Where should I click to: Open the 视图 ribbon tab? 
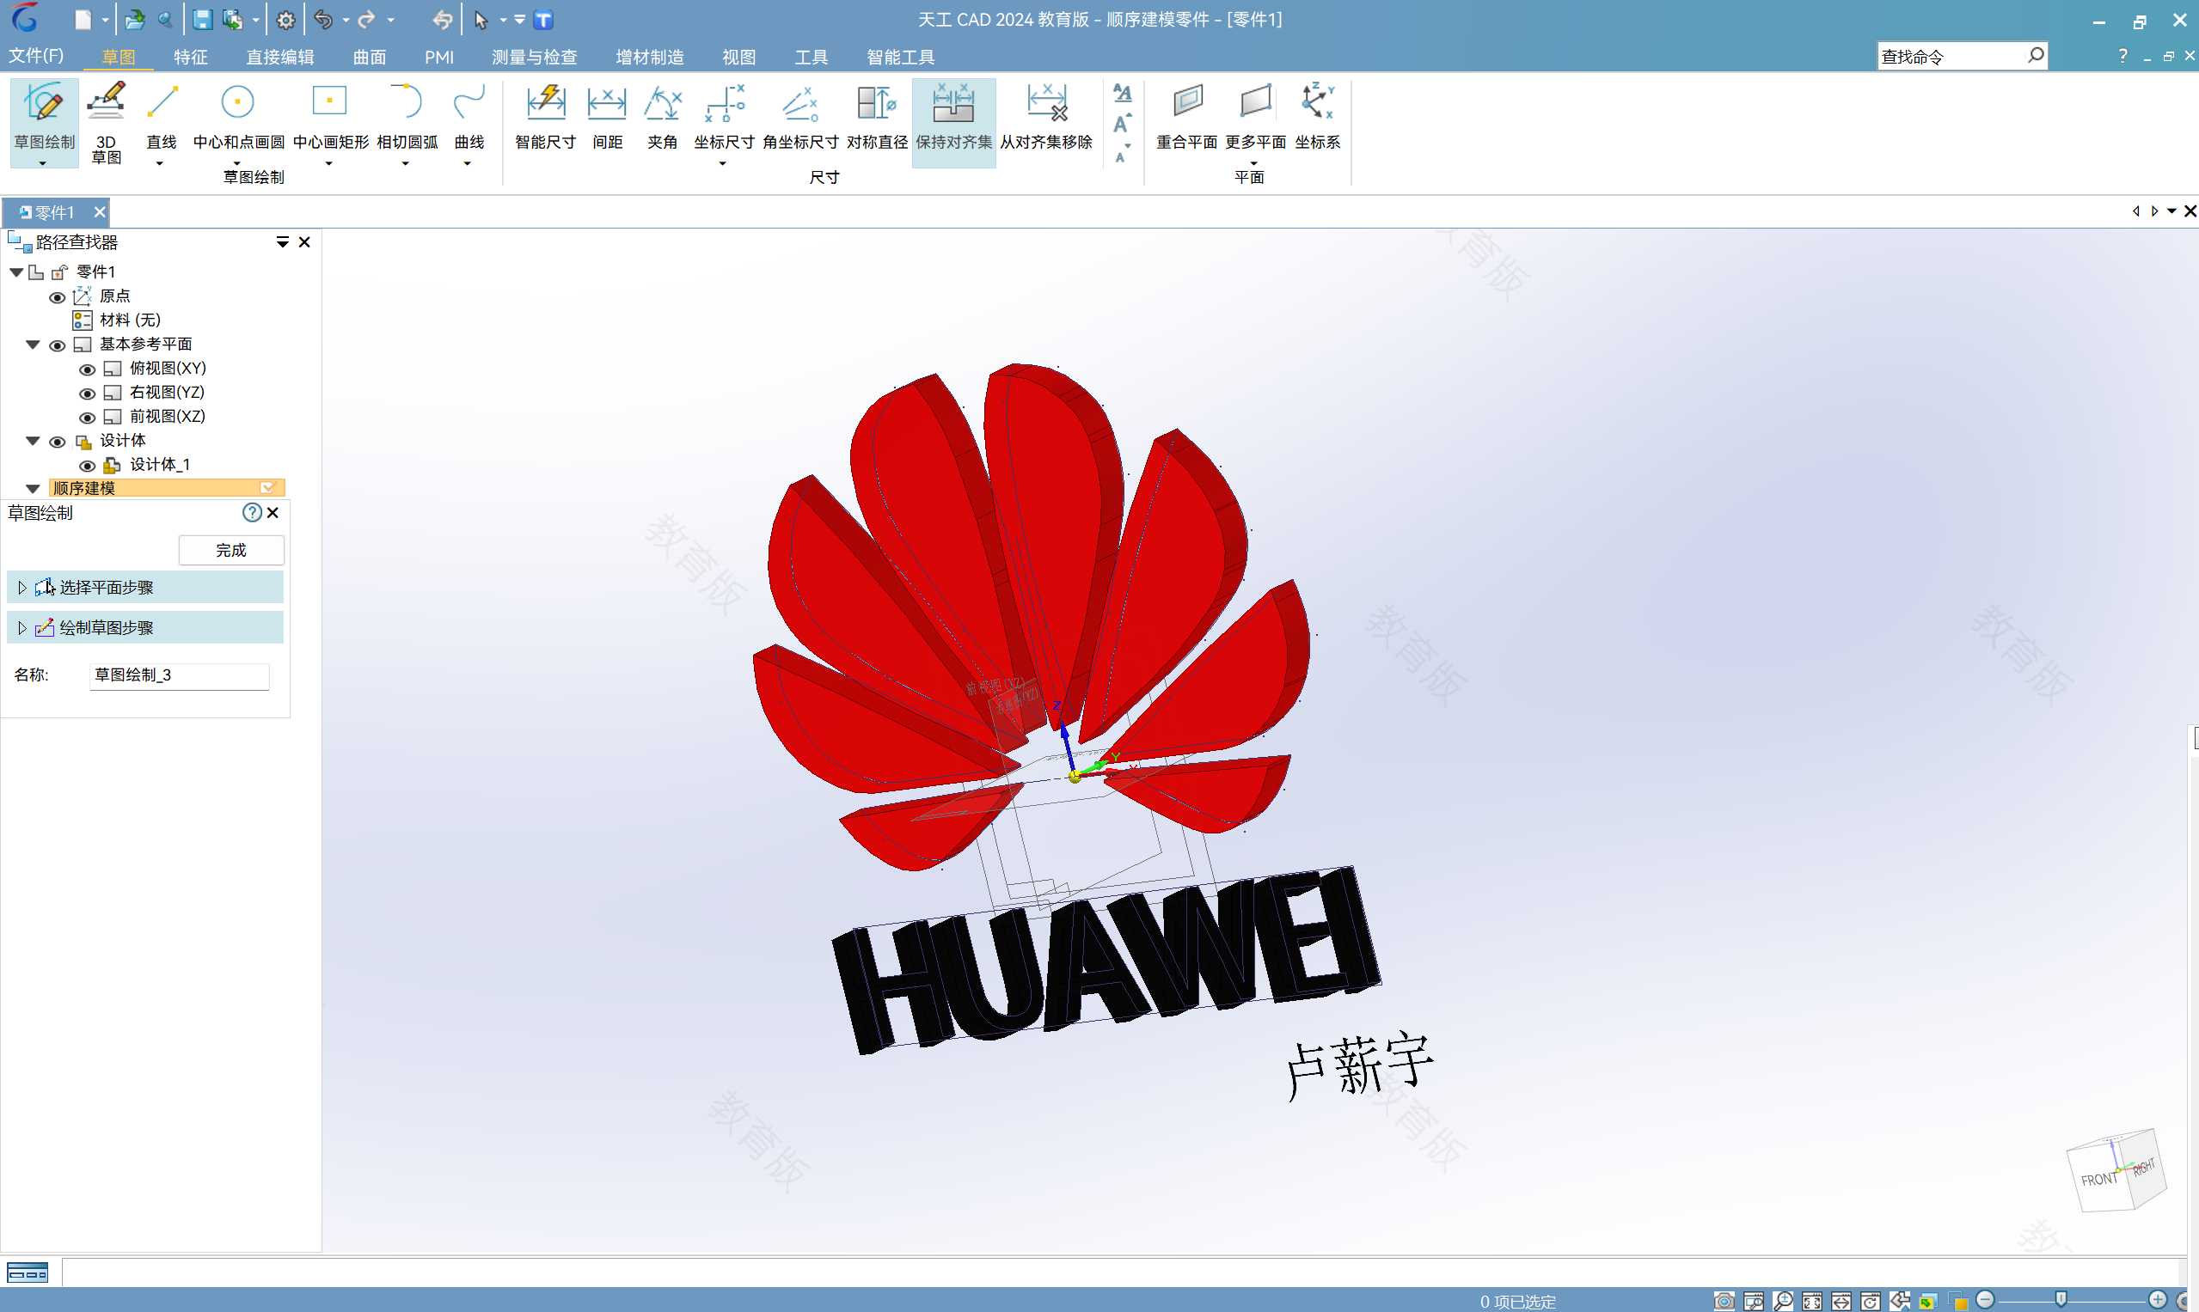tap(738, 57)
